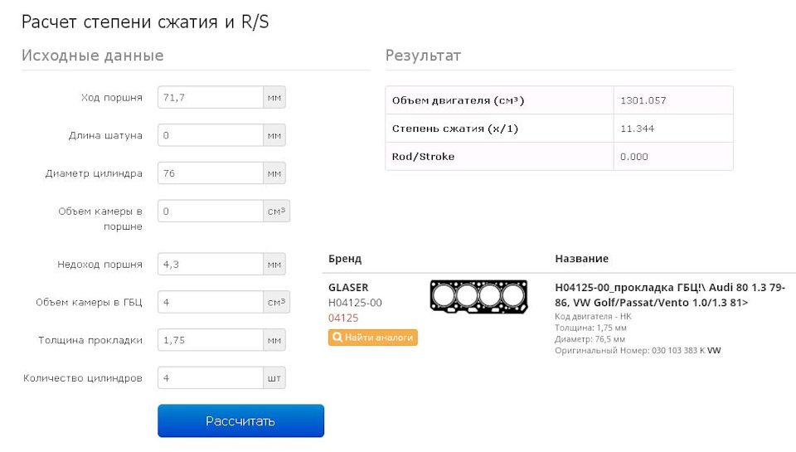Click the Объем двигателя value 1301.057
The height and width of the screenshot is (452, 796).
643,100
